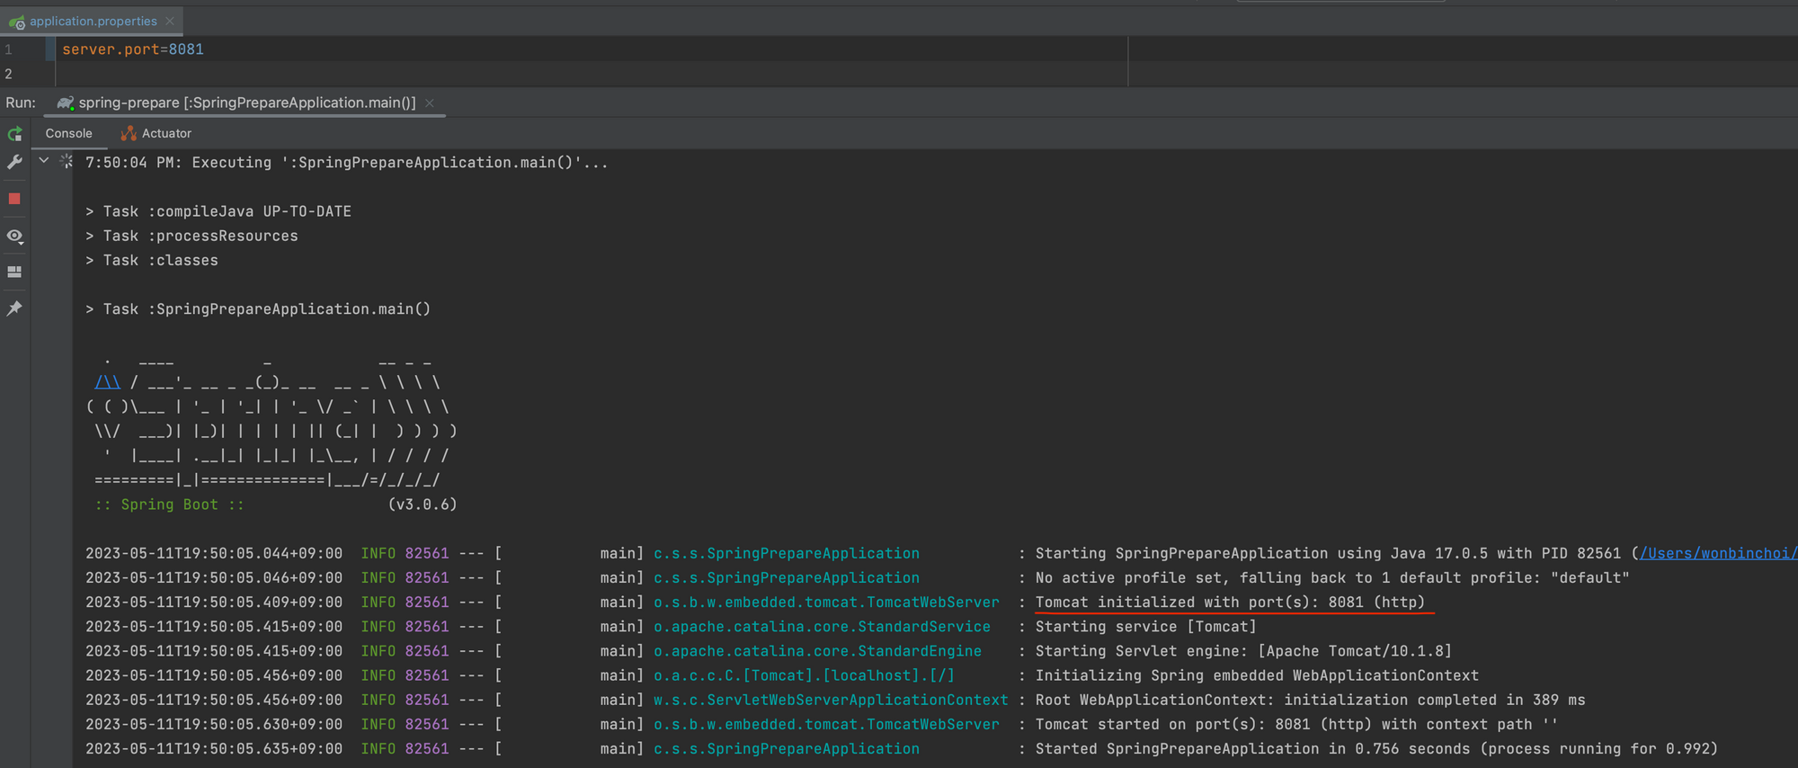Click the blue Spring banner link
Viewport: 1798px width, 768px height.
108,382
